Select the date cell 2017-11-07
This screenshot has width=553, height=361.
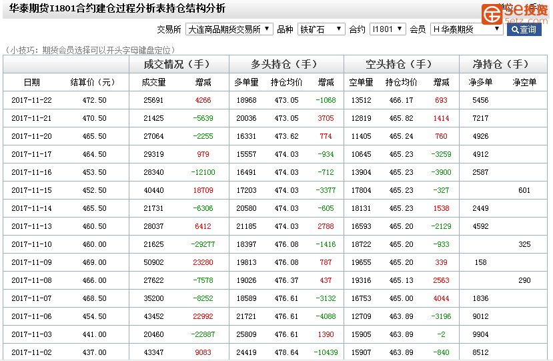pyautogui.click(x=31, y=298)
